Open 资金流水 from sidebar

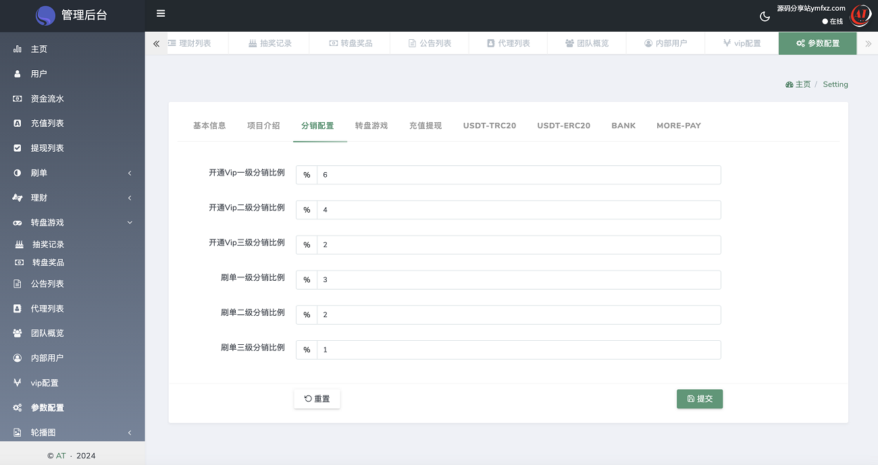pyautogui.click(x=47, y=99)
